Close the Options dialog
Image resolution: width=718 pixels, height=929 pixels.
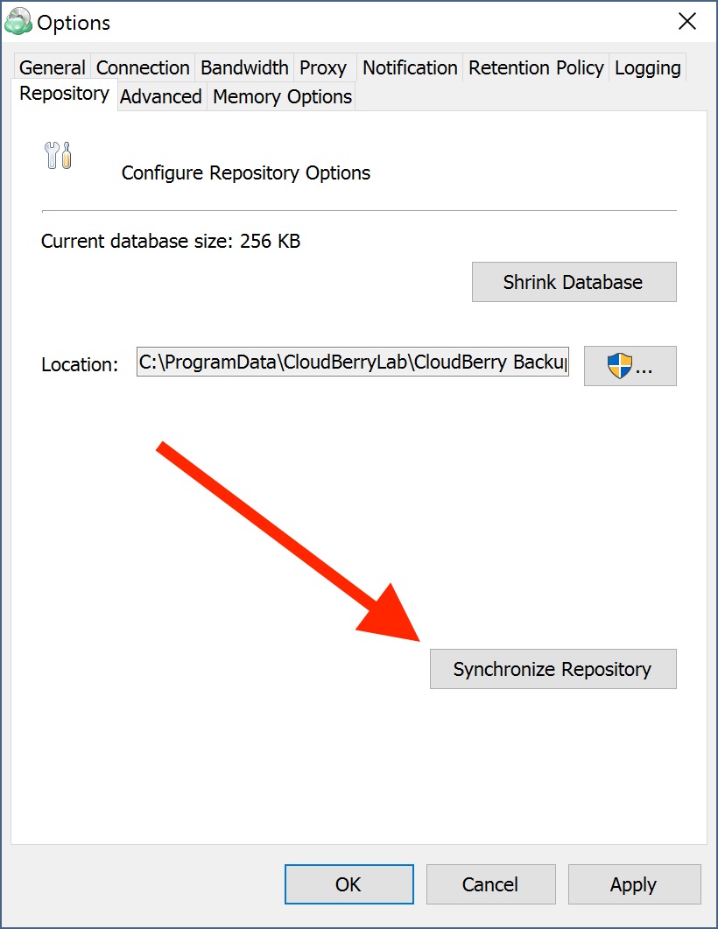(687, 22)
